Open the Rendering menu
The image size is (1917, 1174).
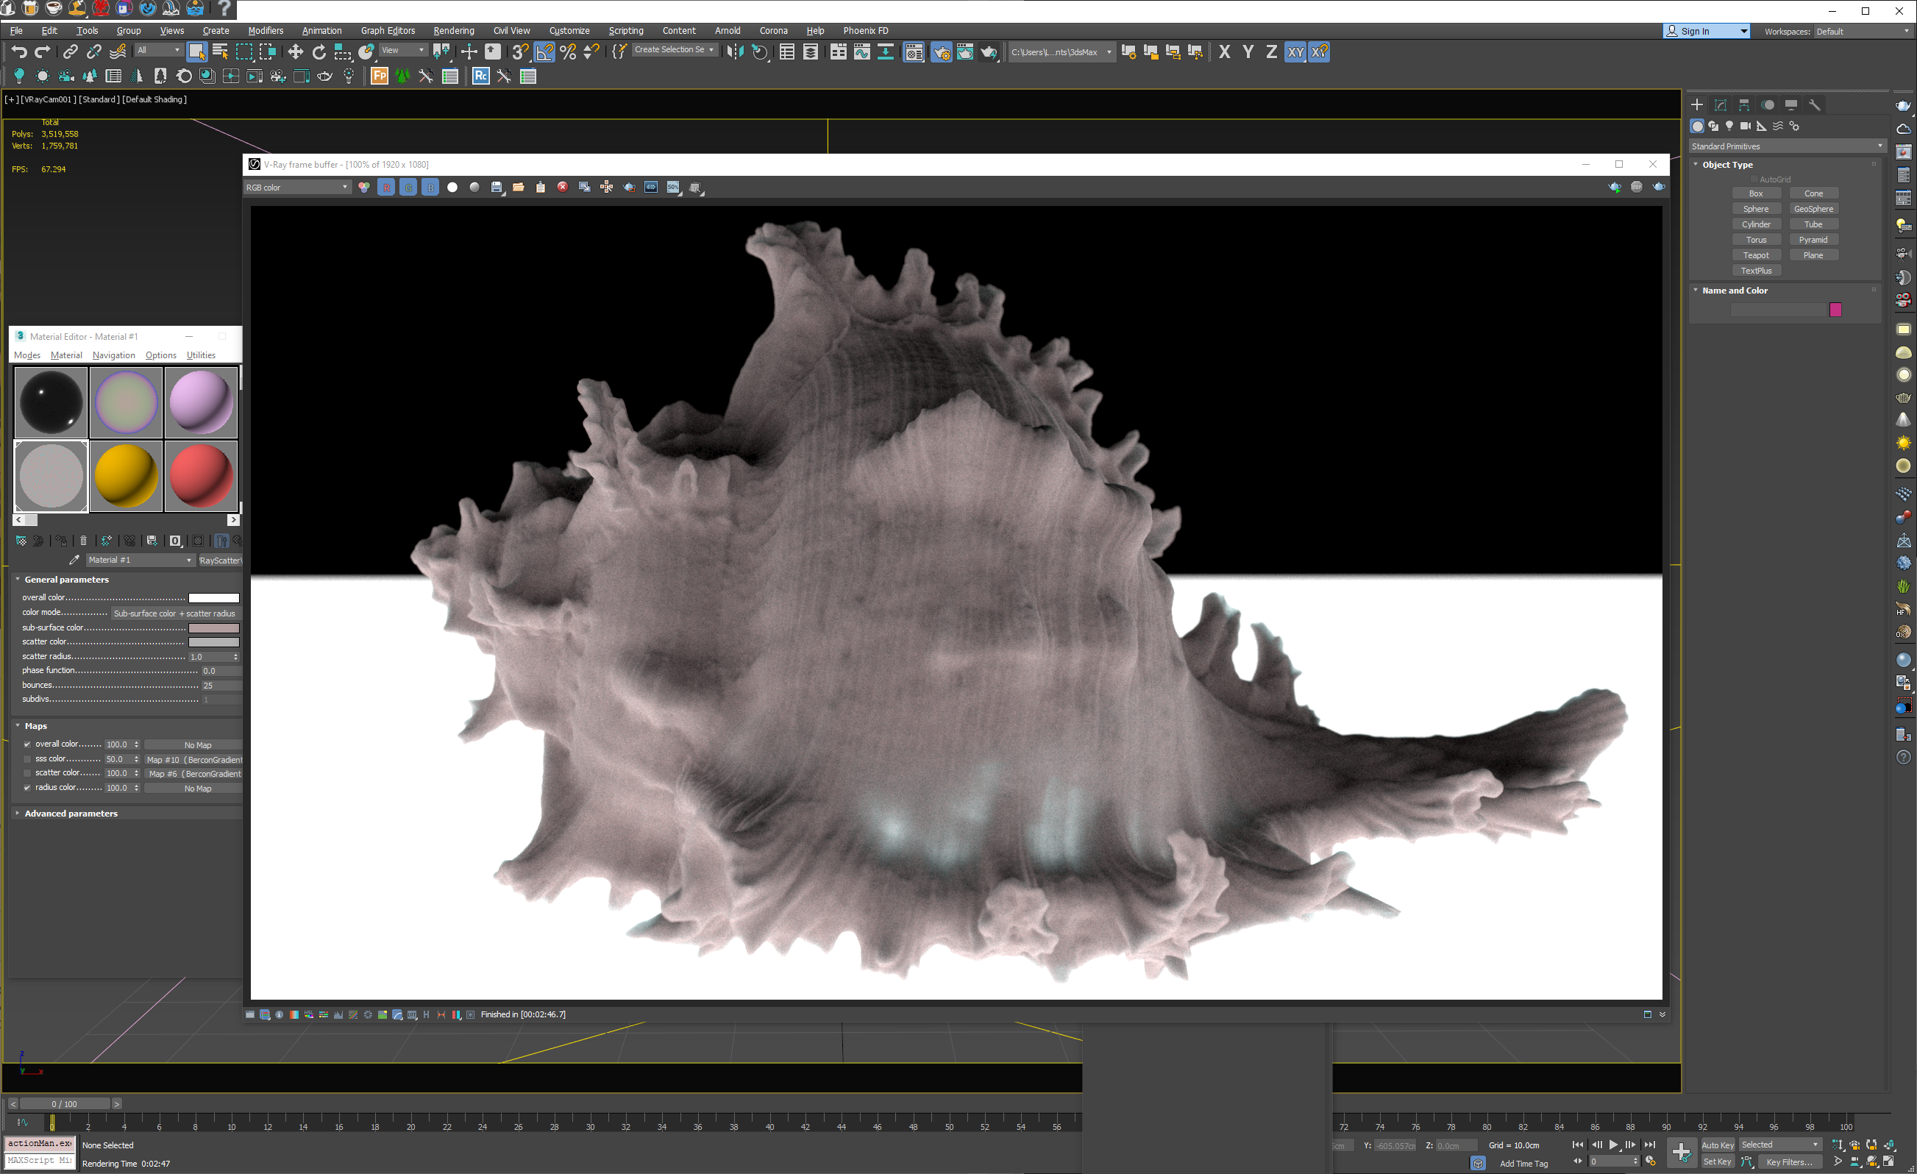point(454,30)
